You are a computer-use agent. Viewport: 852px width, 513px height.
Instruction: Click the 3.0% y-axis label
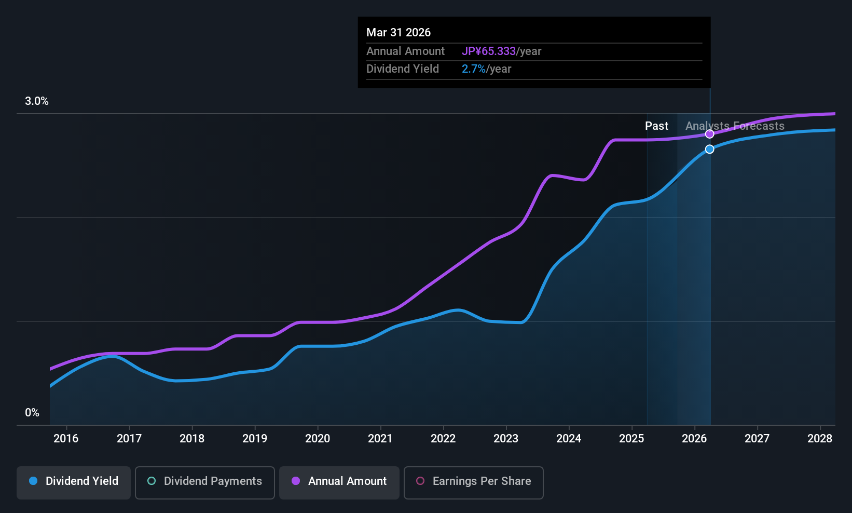pyautogui.click(x=37, y=101)
